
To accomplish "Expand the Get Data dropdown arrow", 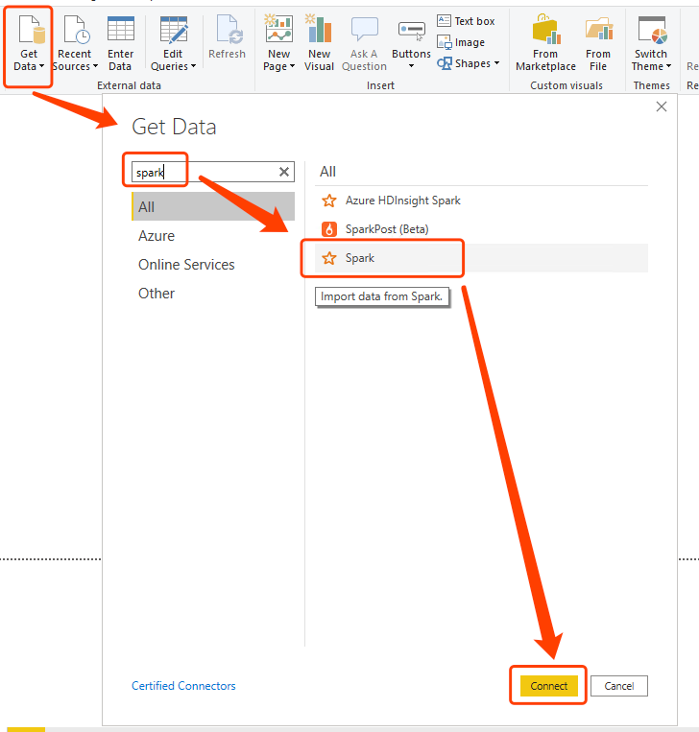I will (41, 66).
